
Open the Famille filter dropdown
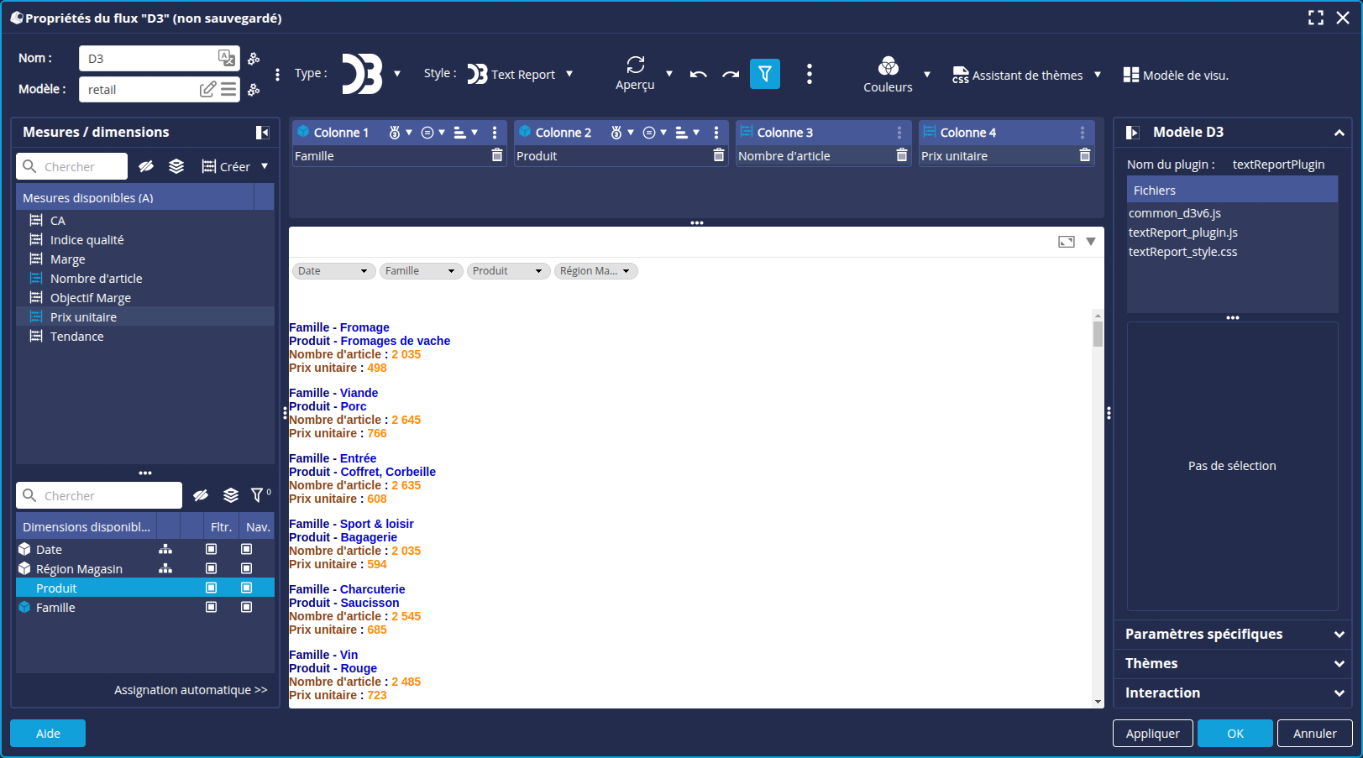(421, 271)
